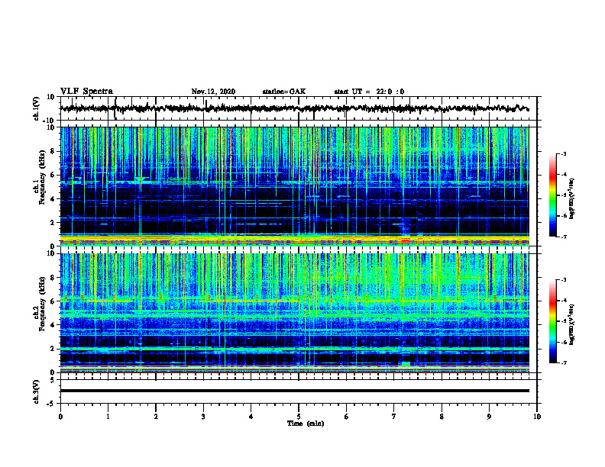This screenshot has height=467, width=605.
Task: Click the ch.2 colorbar tick "-7"
Action: pyautogui.click(x=564, y=362)
